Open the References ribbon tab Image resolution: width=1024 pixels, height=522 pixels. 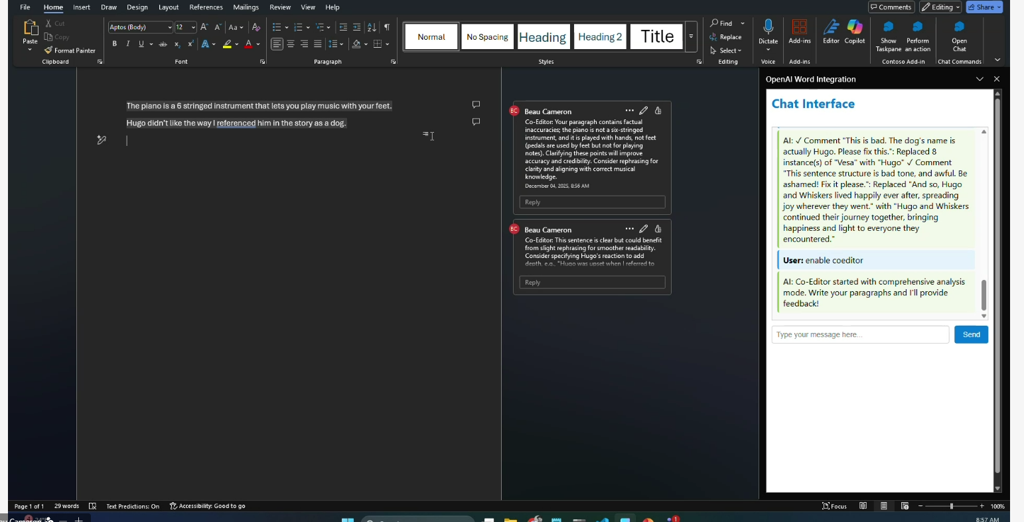coord(206,7)
